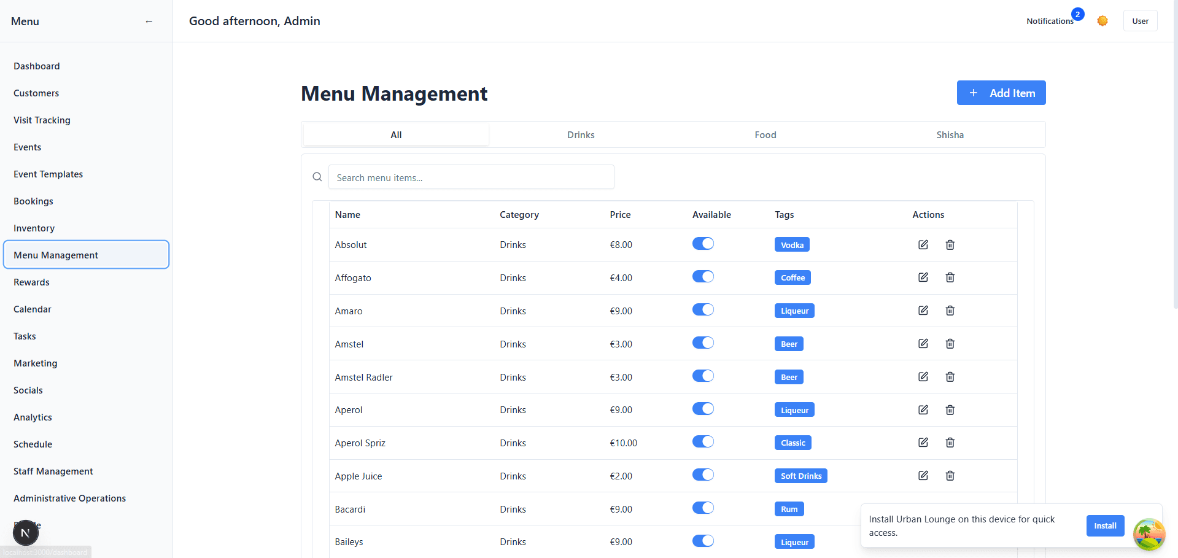Select Menu Management in the sidebar
This screenshot has width=1178, height=558.
click(x=86, y=255)
